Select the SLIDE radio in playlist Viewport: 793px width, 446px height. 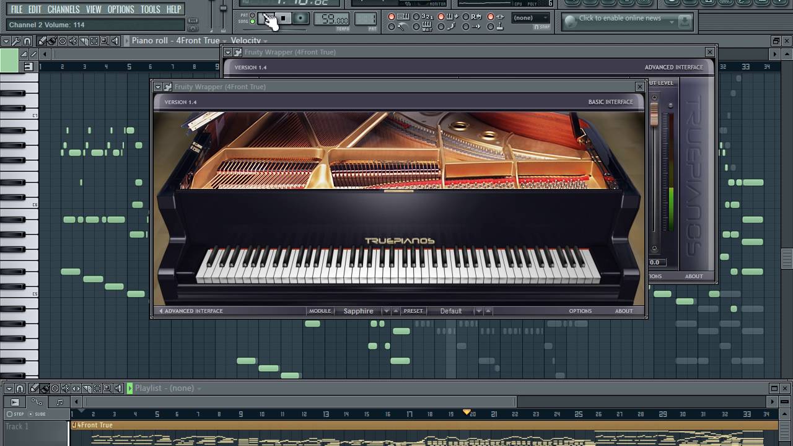pos(31,414)
